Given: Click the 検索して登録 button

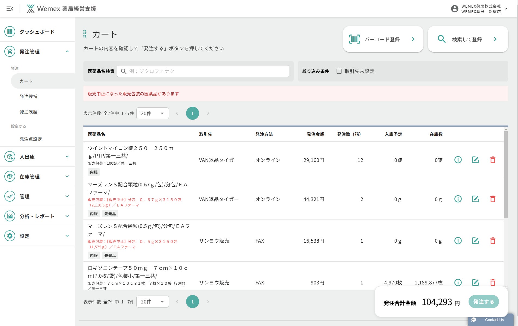Looking at the screenshot, I should 468,39.
